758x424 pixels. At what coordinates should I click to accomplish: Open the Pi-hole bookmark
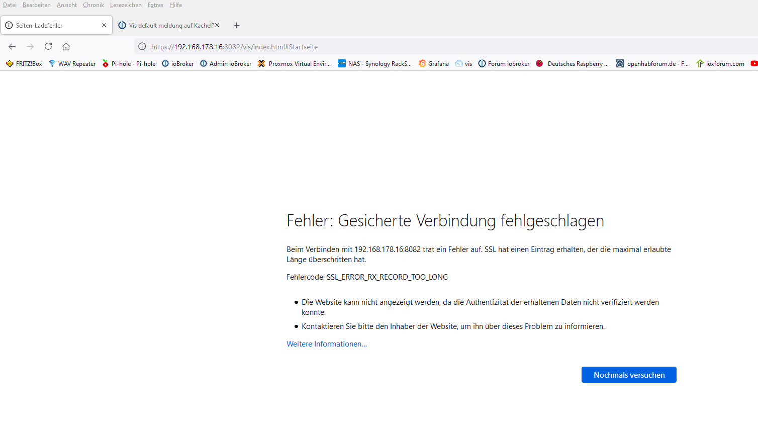coord(129,64)
